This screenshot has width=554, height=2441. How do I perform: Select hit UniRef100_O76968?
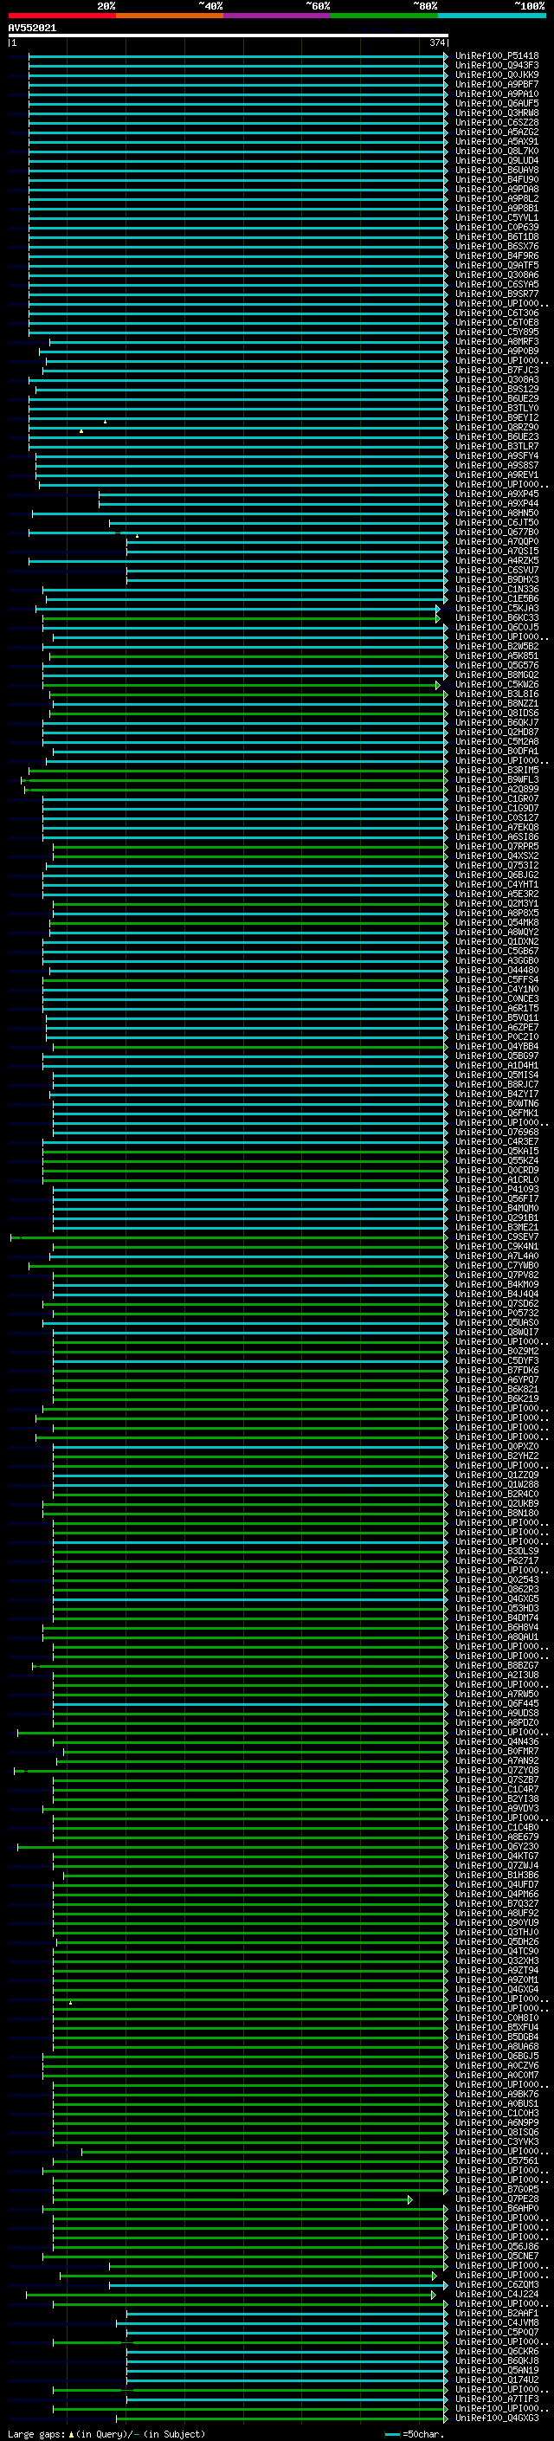(x=497, y=1133)
